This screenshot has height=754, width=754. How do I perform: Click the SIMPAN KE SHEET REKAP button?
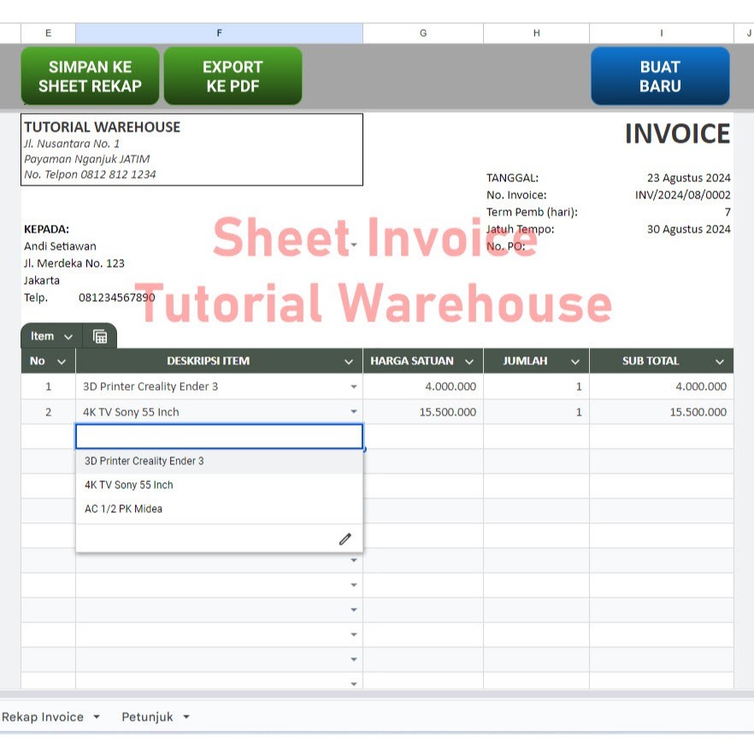90,75
